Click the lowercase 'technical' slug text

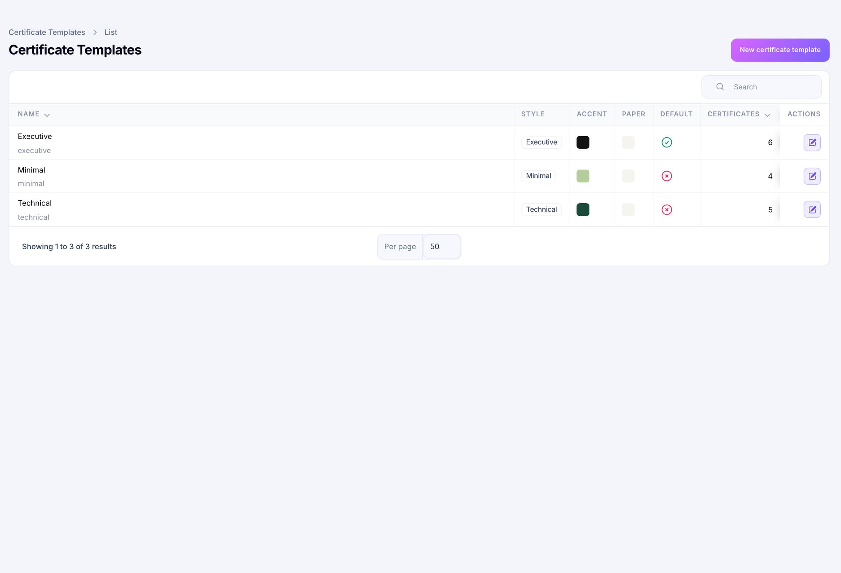(33, 217)
